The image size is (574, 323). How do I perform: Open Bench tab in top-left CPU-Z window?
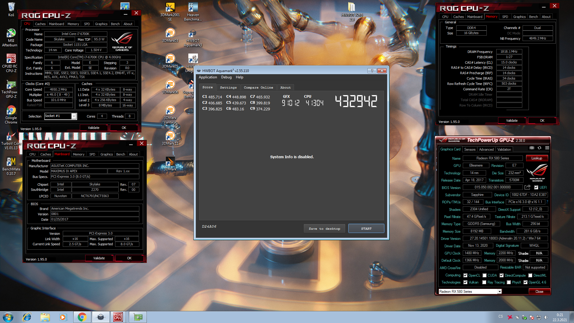tap(115, 24)
